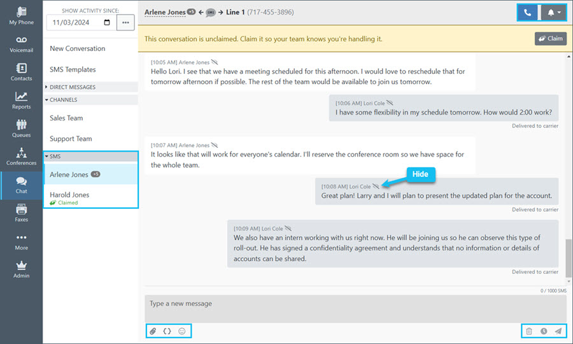This screenshot has width=573, height=344.
Task: Click Line 1 (717-455-3896) label
Action: point(260,12)
